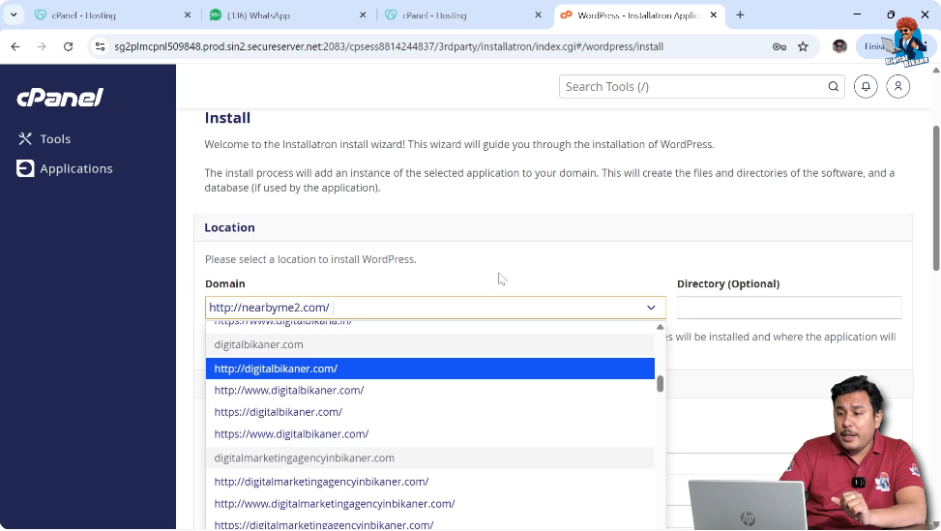The image size is (941, 531).
Task: Click the address bar URL
Action: click(x=388, y=46)
